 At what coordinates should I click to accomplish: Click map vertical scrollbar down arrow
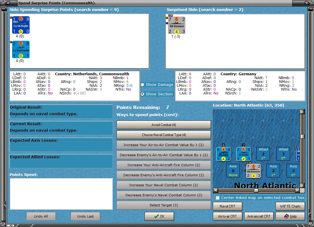(x=302, y=185)
